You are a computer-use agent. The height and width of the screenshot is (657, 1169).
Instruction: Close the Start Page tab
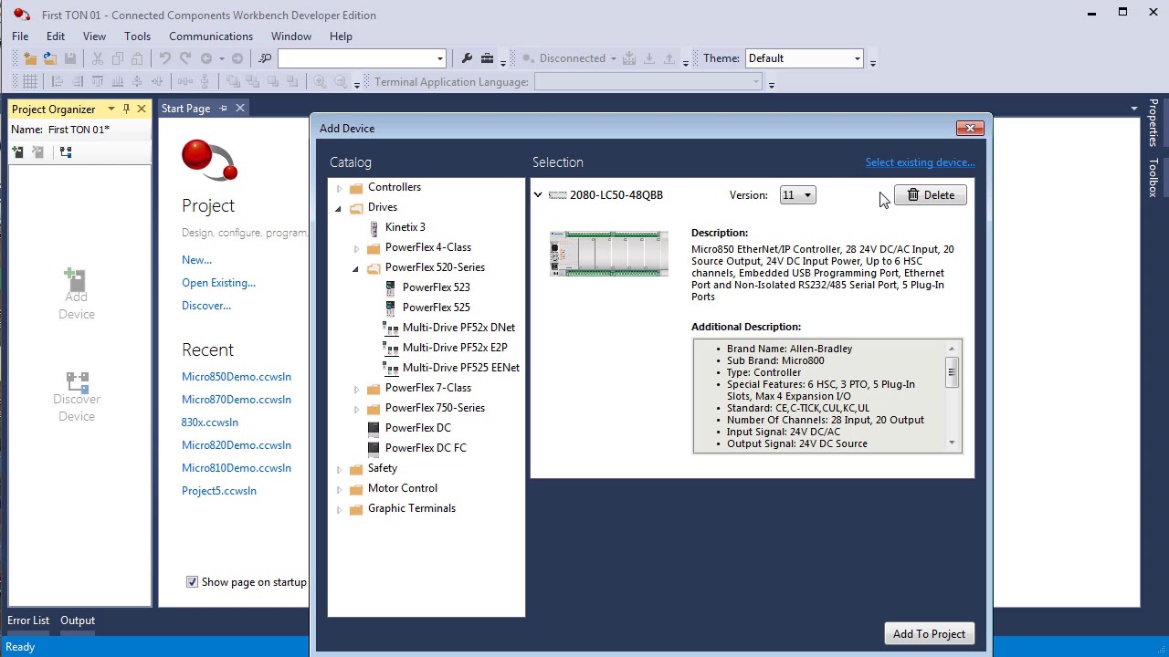coord(240,109)
